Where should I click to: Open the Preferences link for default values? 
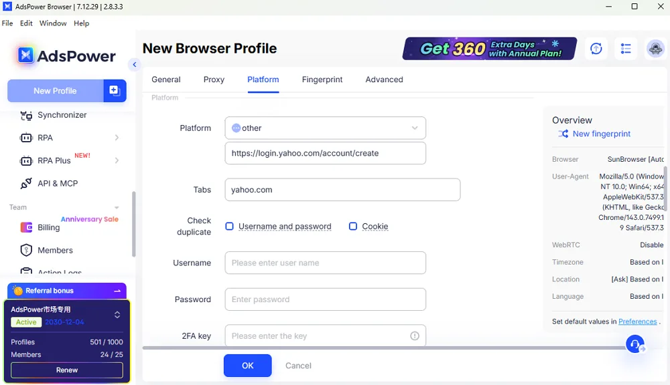coord(637,321)
